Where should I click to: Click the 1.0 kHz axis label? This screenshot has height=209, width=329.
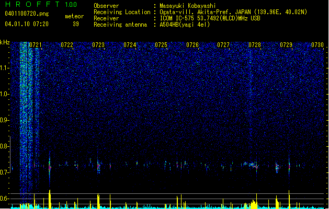pyautogui.click(x=5, y=94)
